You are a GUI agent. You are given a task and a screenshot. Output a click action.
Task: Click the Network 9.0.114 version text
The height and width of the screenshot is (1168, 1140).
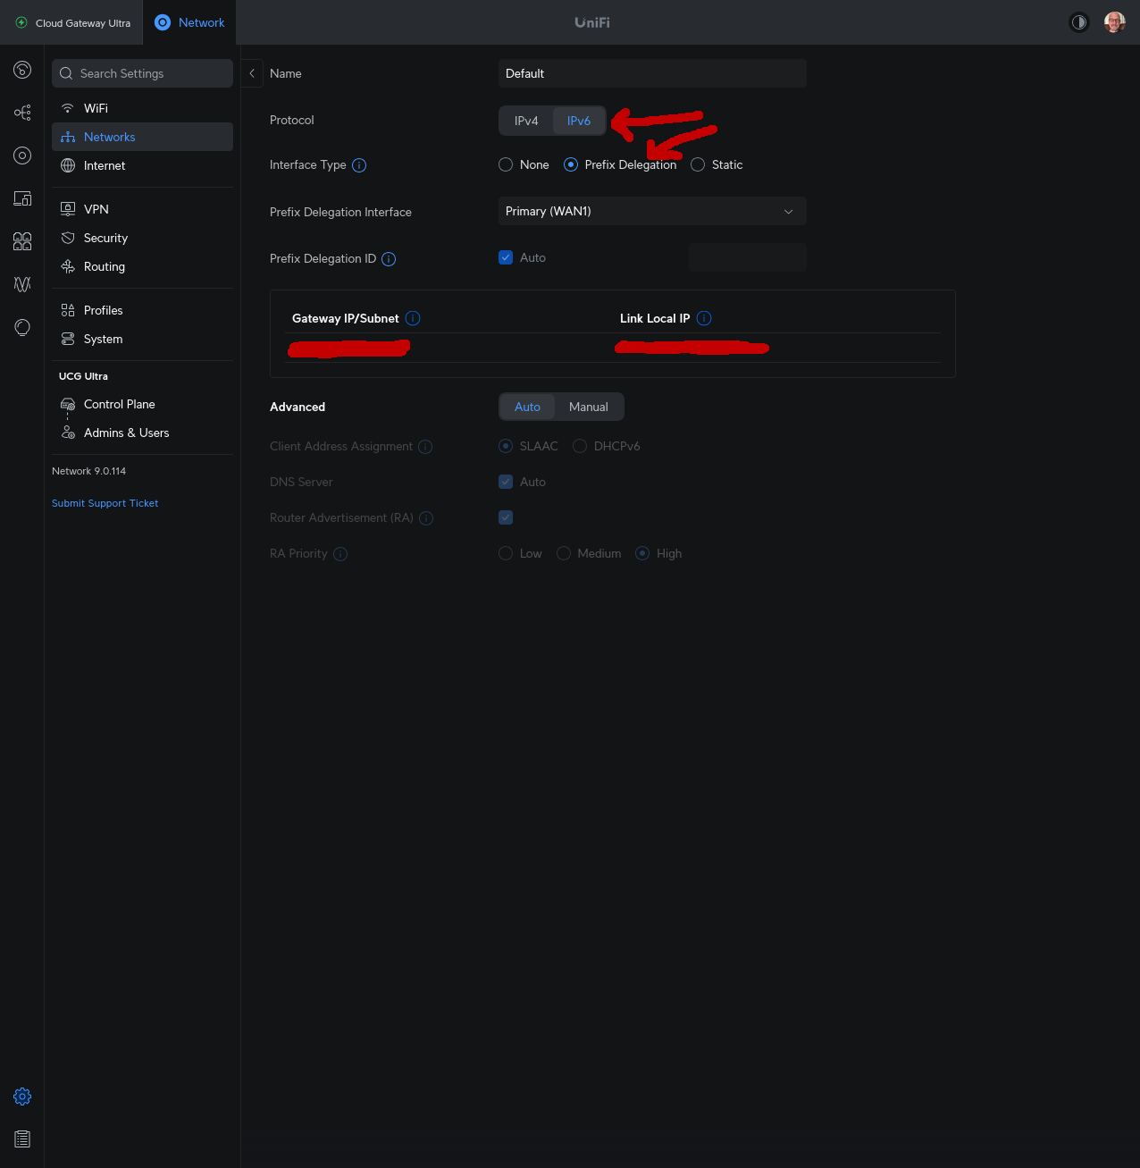click(x=88, y=471)
